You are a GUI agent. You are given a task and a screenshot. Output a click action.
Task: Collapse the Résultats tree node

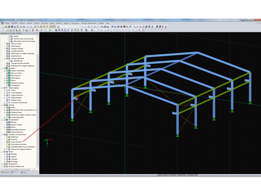point(2,68)
